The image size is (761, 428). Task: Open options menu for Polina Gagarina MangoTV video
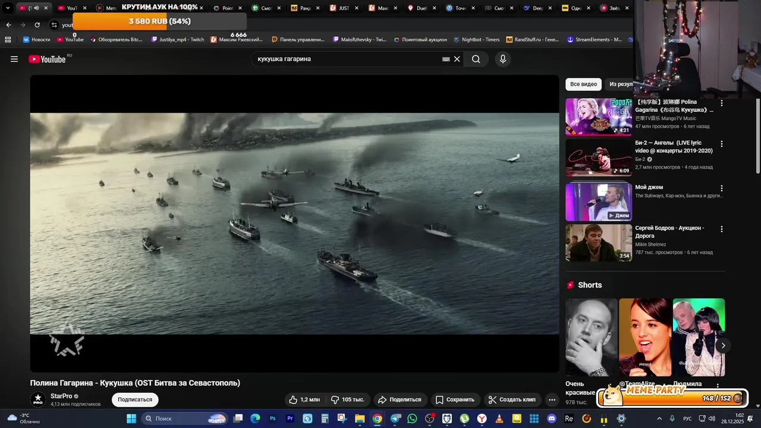click(x=722, y=103)
